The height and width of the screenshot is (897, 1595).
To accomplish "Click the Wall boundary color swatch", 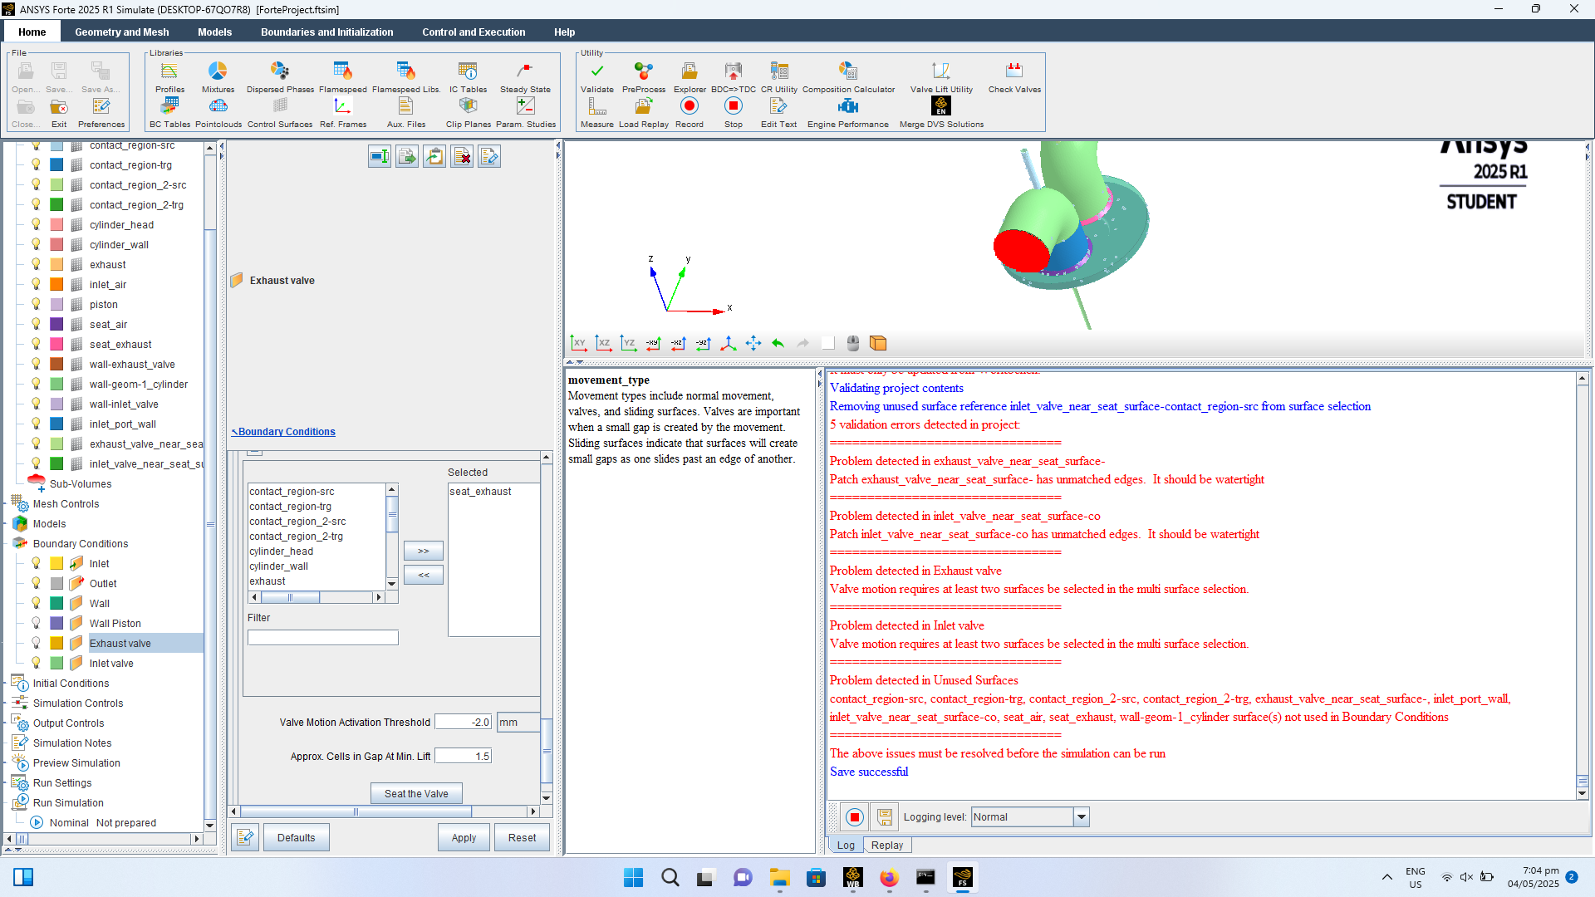I will [56, 603].
